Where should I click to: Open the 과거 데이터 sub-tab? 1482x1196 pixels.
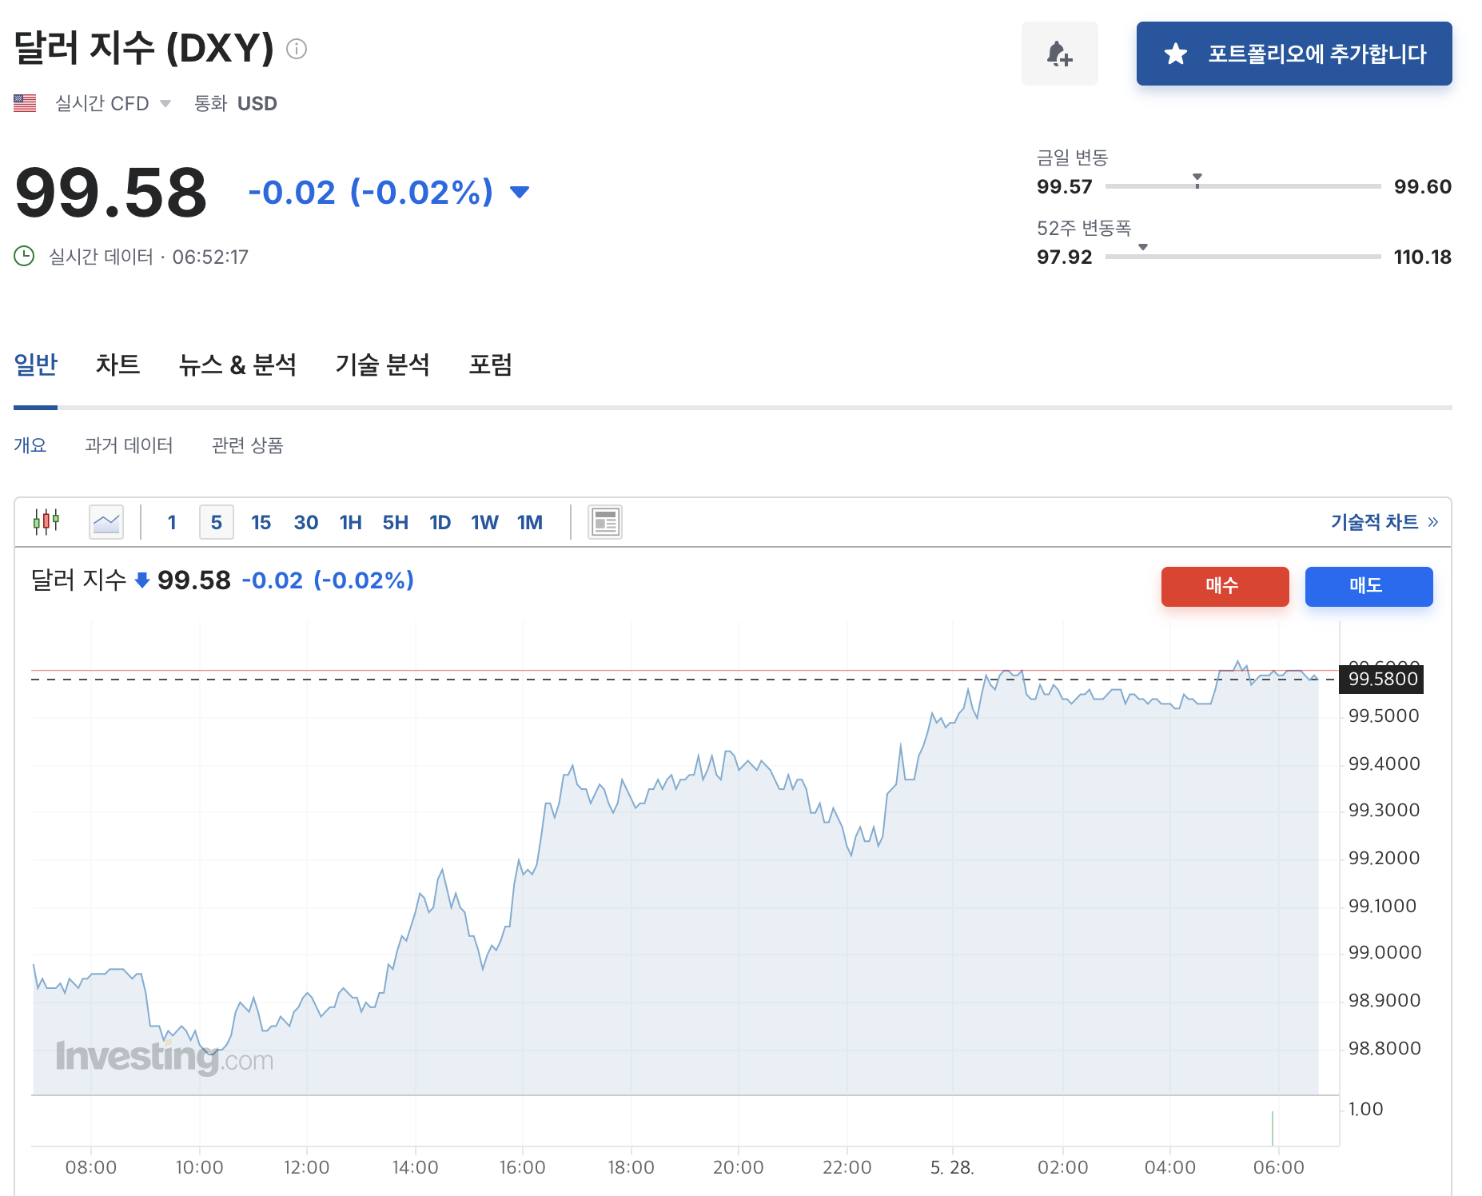pos(129,445)
